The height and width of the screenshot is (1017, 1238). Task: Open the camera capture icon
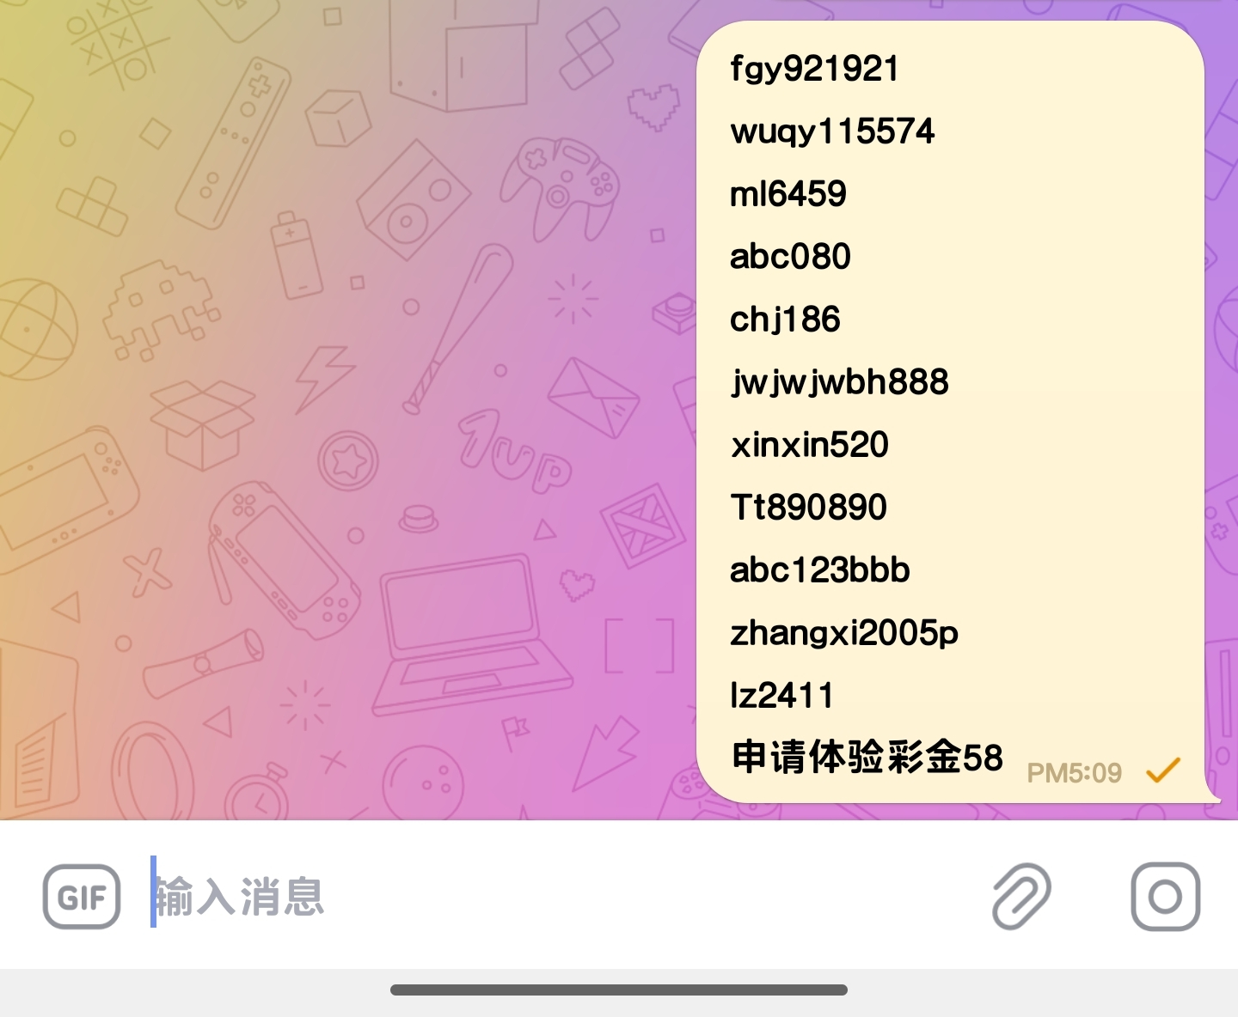pyautogui.click(x=1165, y=897)
